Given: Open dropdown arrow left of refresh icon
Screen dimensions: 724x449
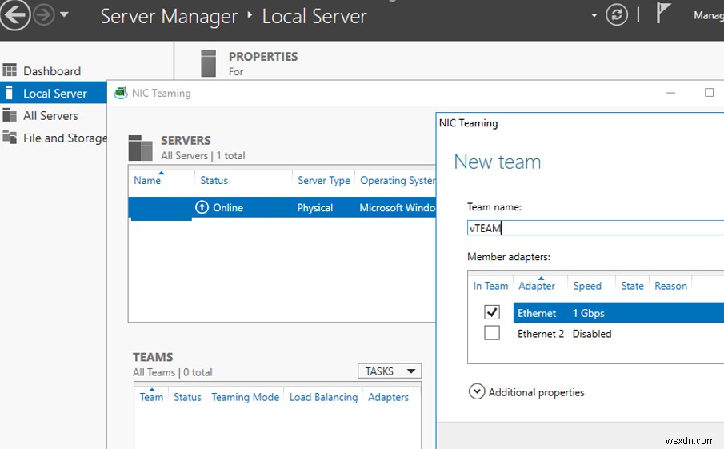Looking at the screenshot, I should point(594,15).
